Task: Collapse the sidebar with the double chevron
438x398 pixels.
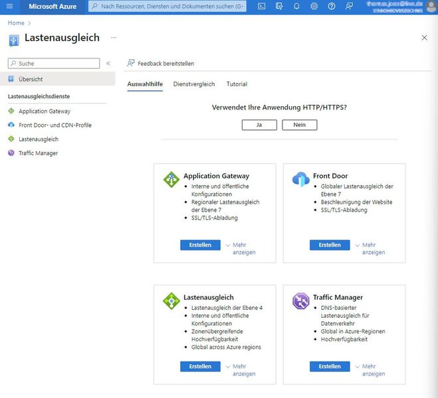Action: [x=108, y=64]
